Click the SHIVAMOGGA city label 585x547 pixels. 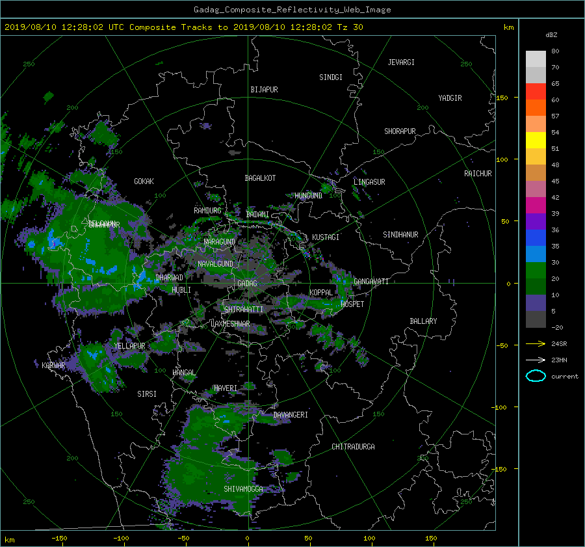[x=243, y=488]
